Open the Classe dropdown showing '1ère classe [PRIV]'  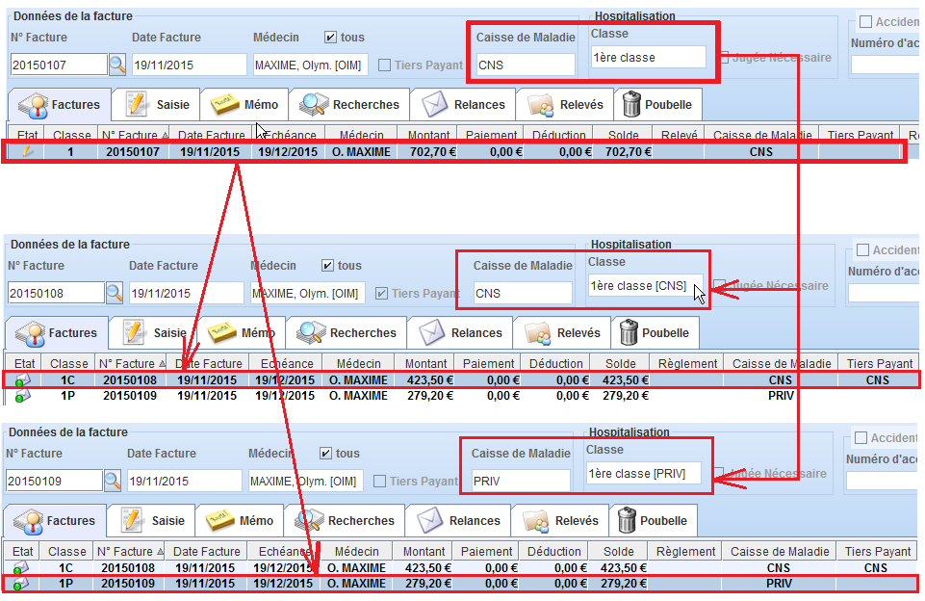point(643,474)
